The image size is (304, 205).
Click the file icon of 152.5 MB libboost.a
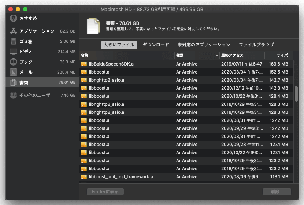click(84, 72)
